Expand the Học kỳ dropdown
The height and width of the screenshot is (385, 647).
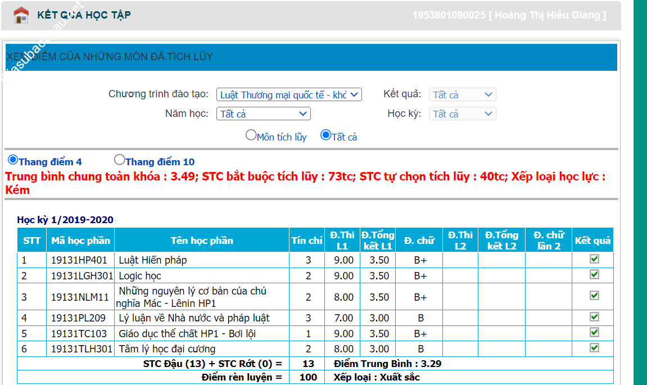462,114
